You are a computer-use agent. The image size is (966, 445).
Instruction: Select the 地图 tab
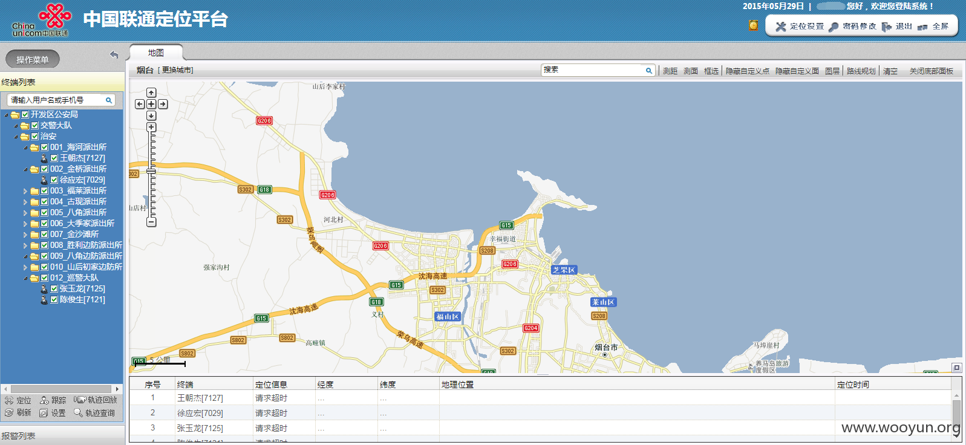[x=156, y=53]
